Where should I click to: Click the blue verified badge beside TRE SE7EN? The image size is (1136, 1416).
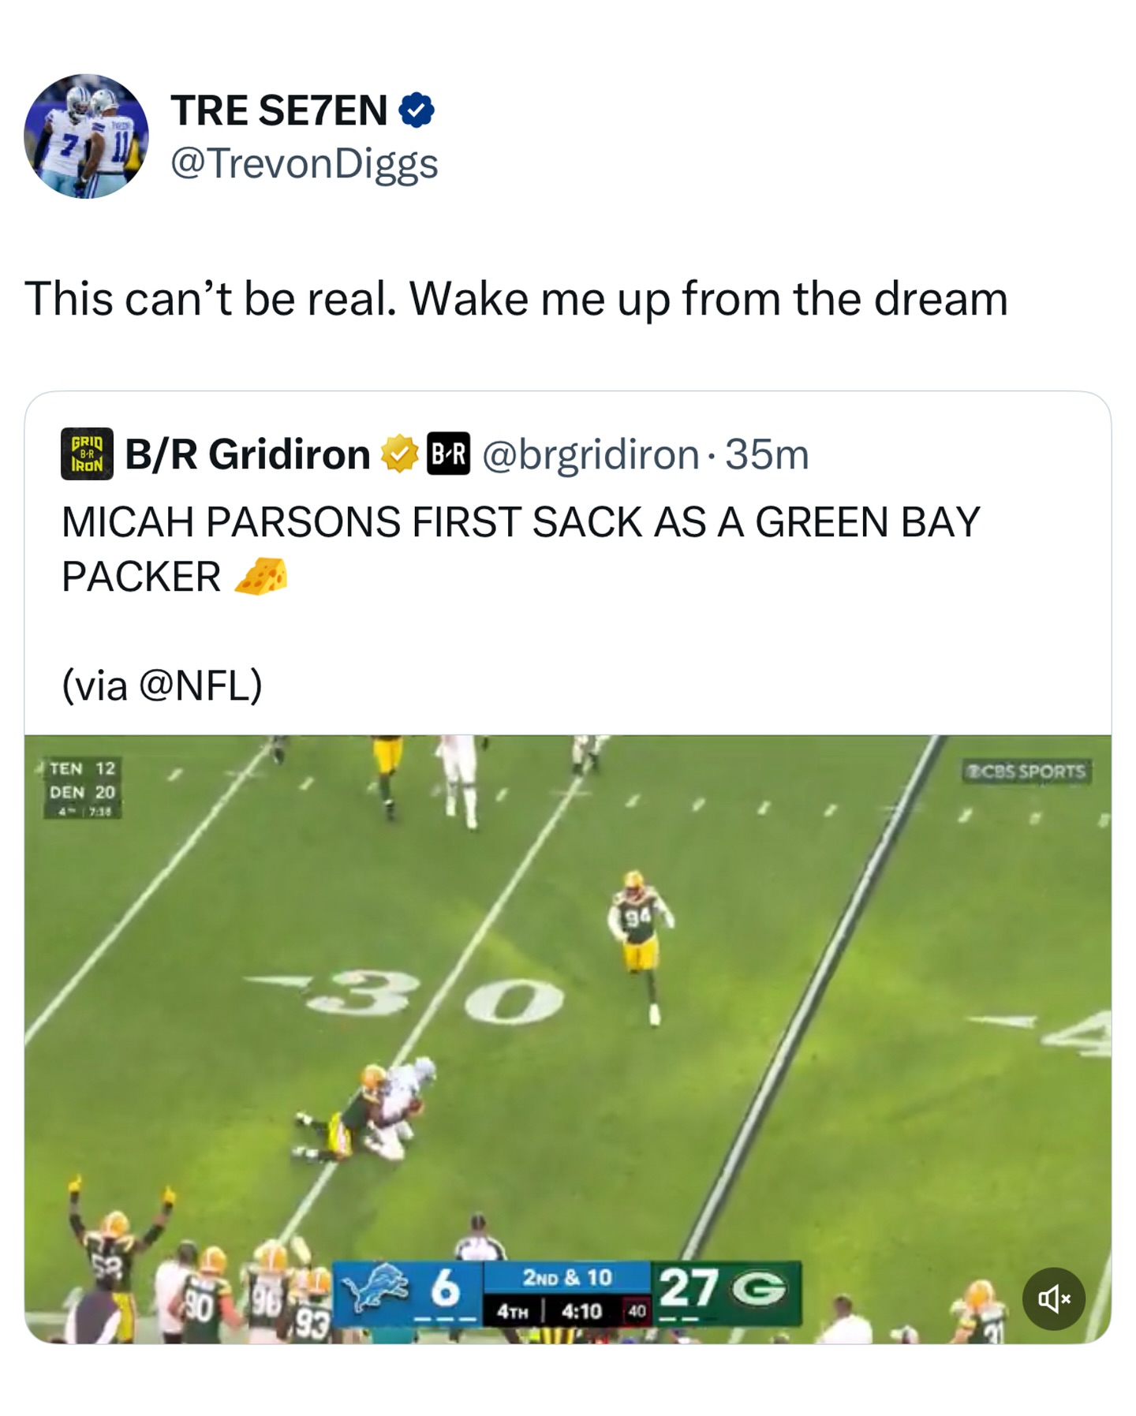(417, 110)
